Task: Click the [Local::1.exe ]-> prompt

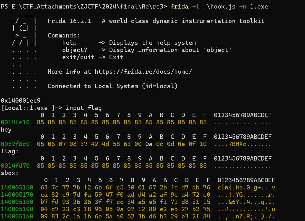Action: [31, 108]
